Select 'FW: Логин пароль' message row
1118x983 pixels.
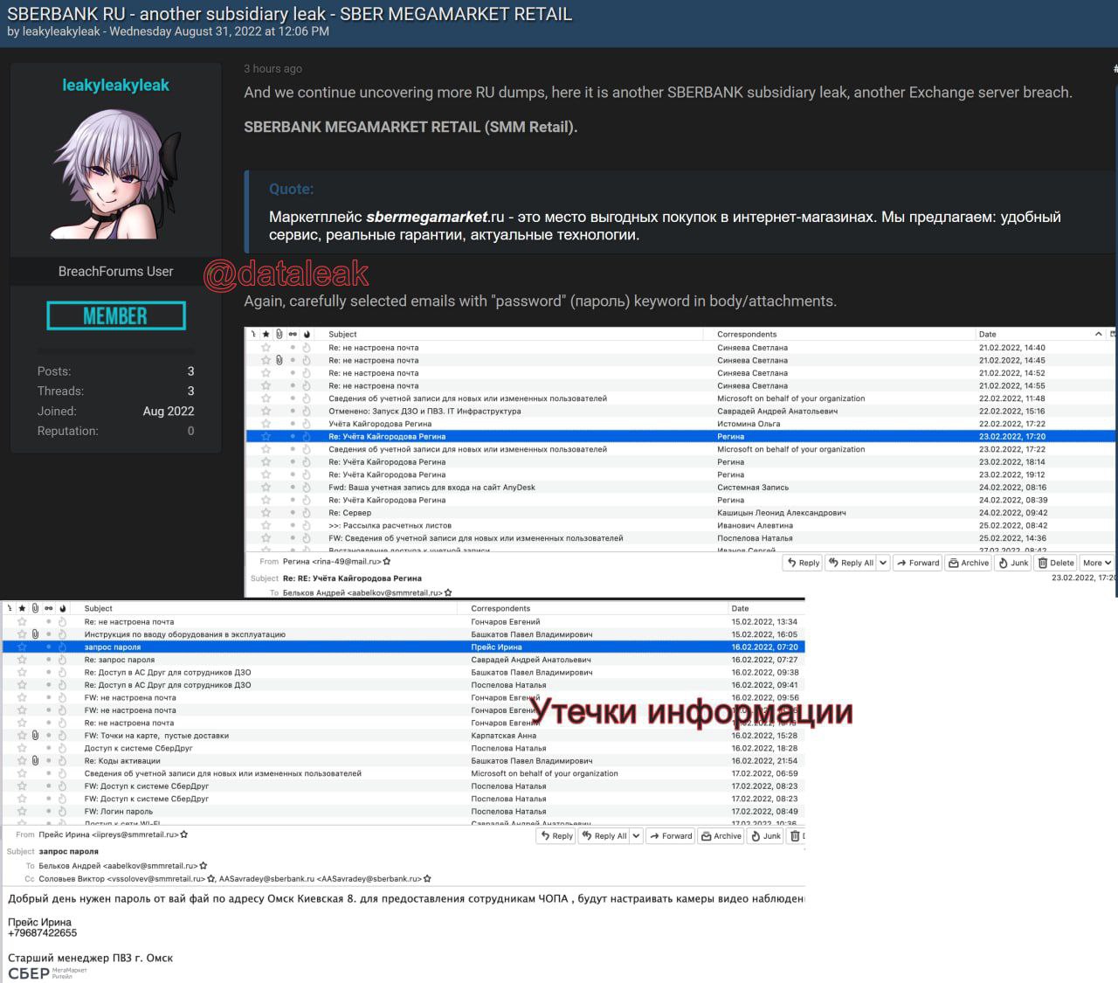403,812
